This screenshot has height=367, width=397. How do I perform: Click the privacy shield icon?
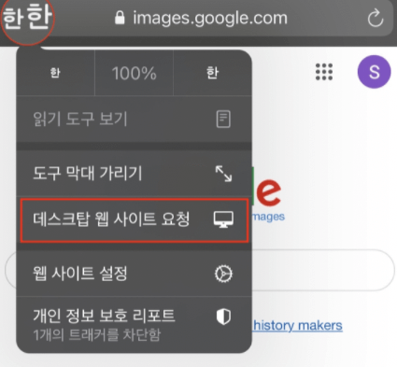coord(223,317)
